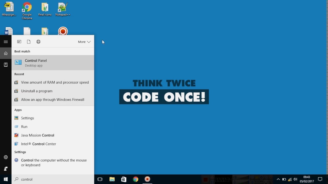Show hidden system tray icons

coord(278,179)
